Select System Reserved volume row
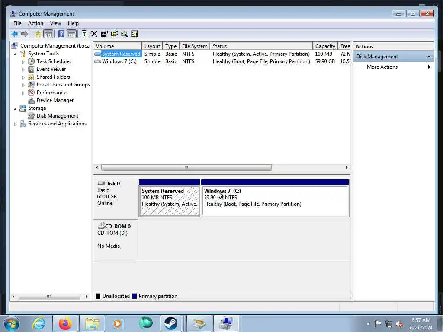 point(222,54)
